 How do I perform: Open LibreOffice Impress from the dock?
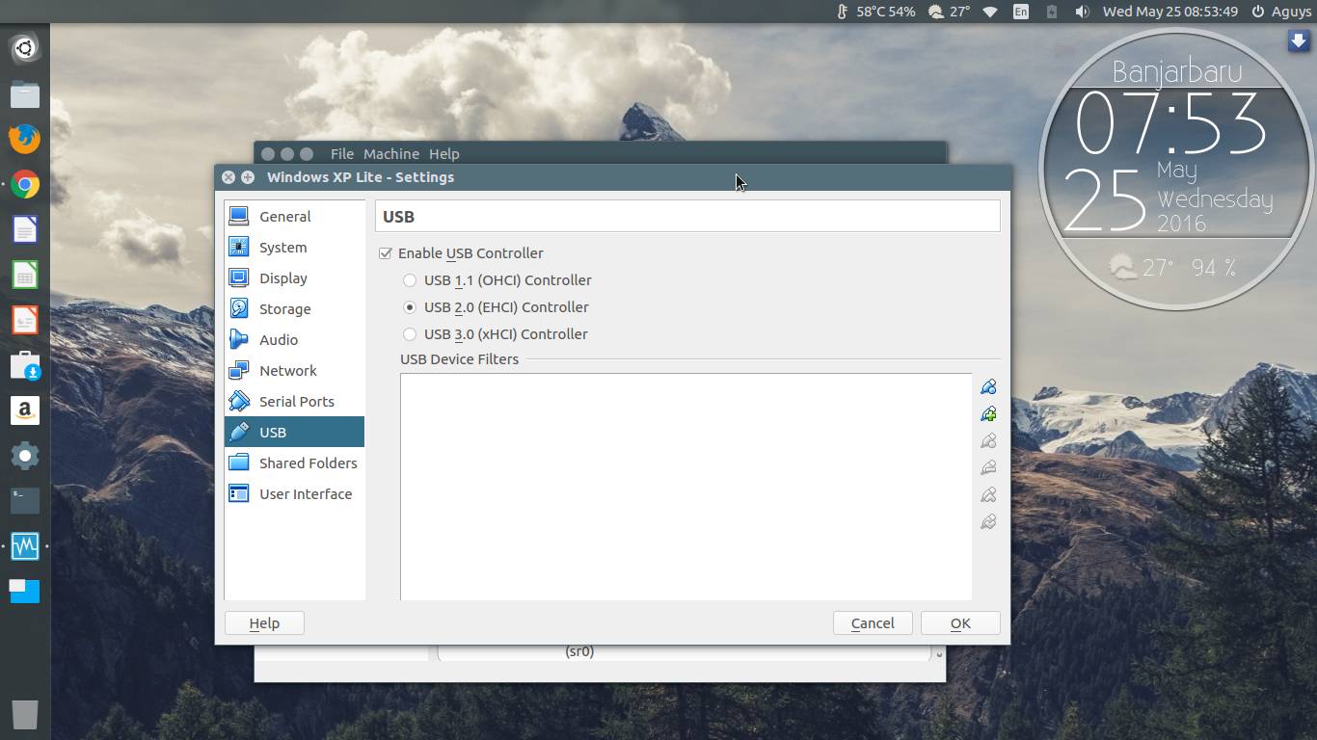pos(25,320)
